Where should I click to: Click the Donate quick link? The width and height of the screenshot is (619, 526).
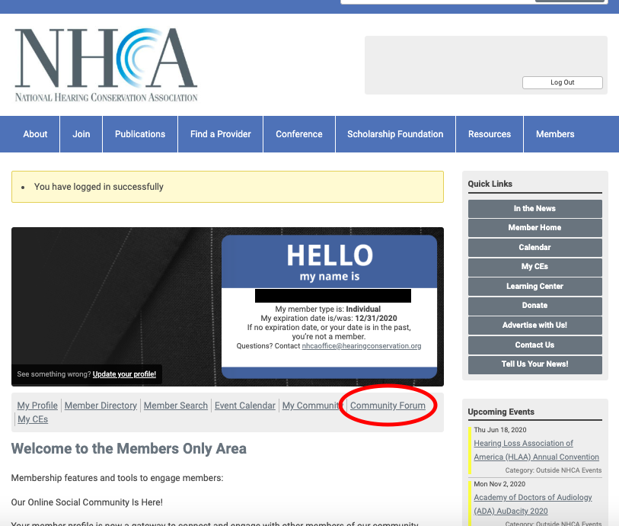tap(535, 306)
